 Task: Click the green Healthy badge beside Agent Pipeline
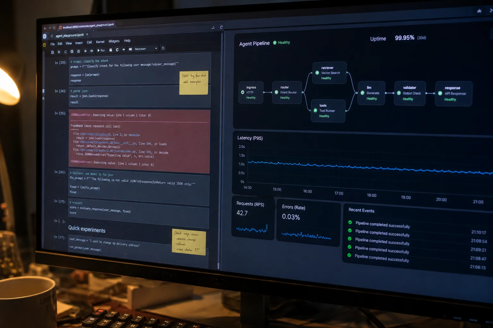pos(281,42)
